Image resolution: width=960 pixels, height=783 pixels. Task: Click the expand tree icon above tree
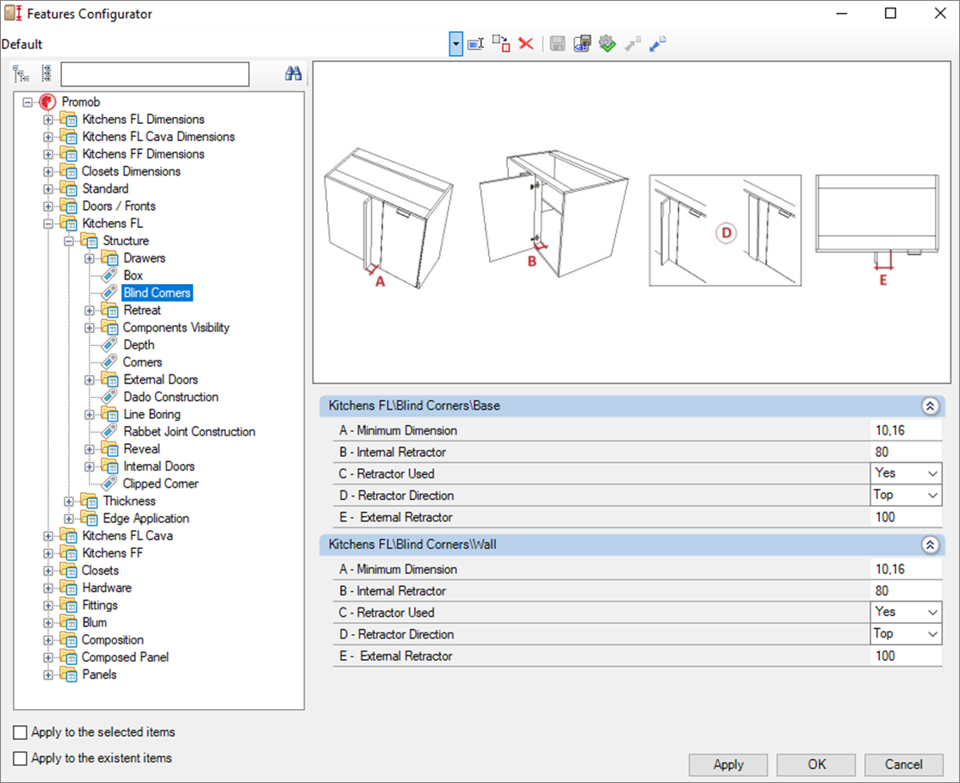(21, 74)
